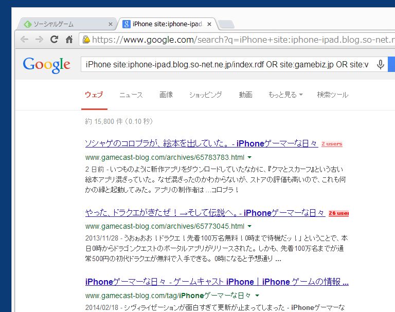Image resolution: width=395 pixels, height=312 pixels.
Task: Open result iPhoneゲーマーな日々 - ゲームキャスト
Action: pos(217,282)
